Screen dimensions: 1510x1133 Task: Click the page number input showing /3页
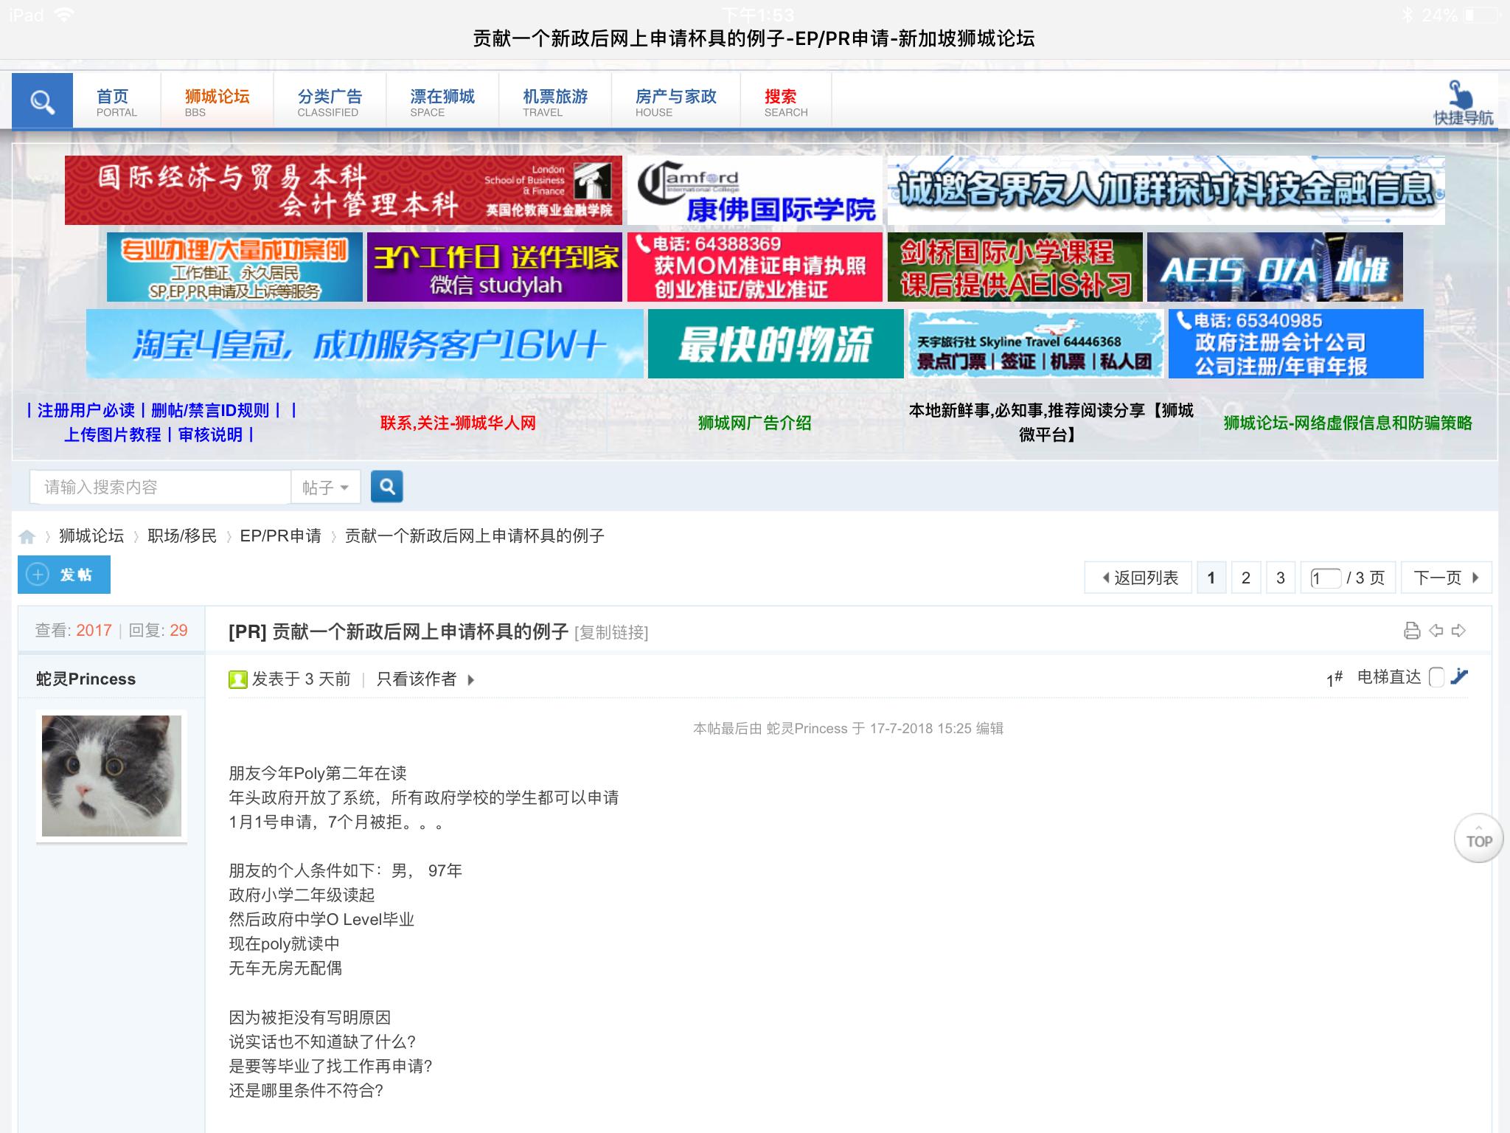pos(1323,578)
